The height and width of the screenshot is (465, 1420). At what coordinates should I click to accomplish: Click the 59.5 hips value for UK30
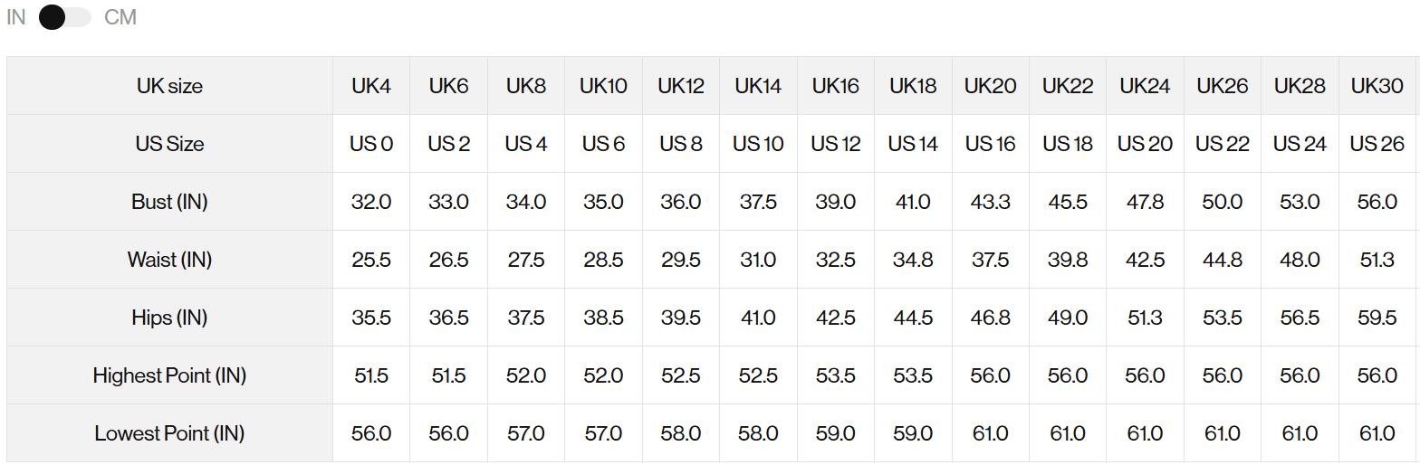1377,318
